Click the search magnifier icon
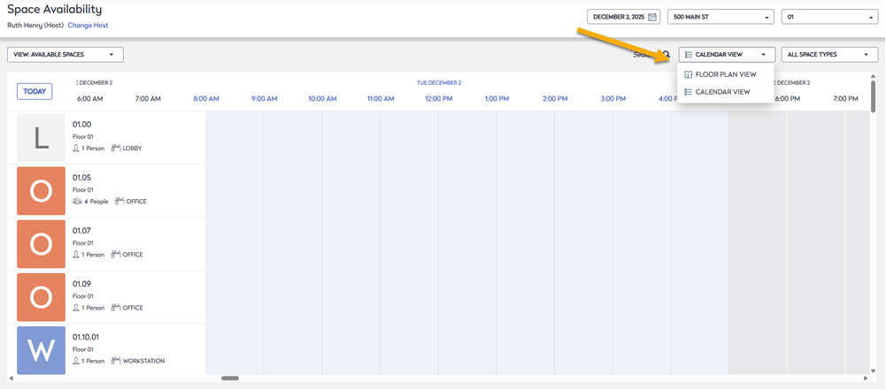The height and width of the screenshot is (390, 886). point(666,55)
